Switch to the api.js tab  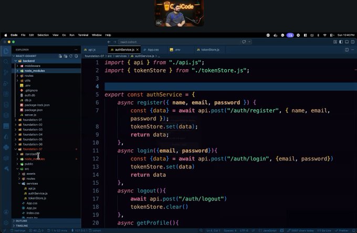(x=94, y=50)
